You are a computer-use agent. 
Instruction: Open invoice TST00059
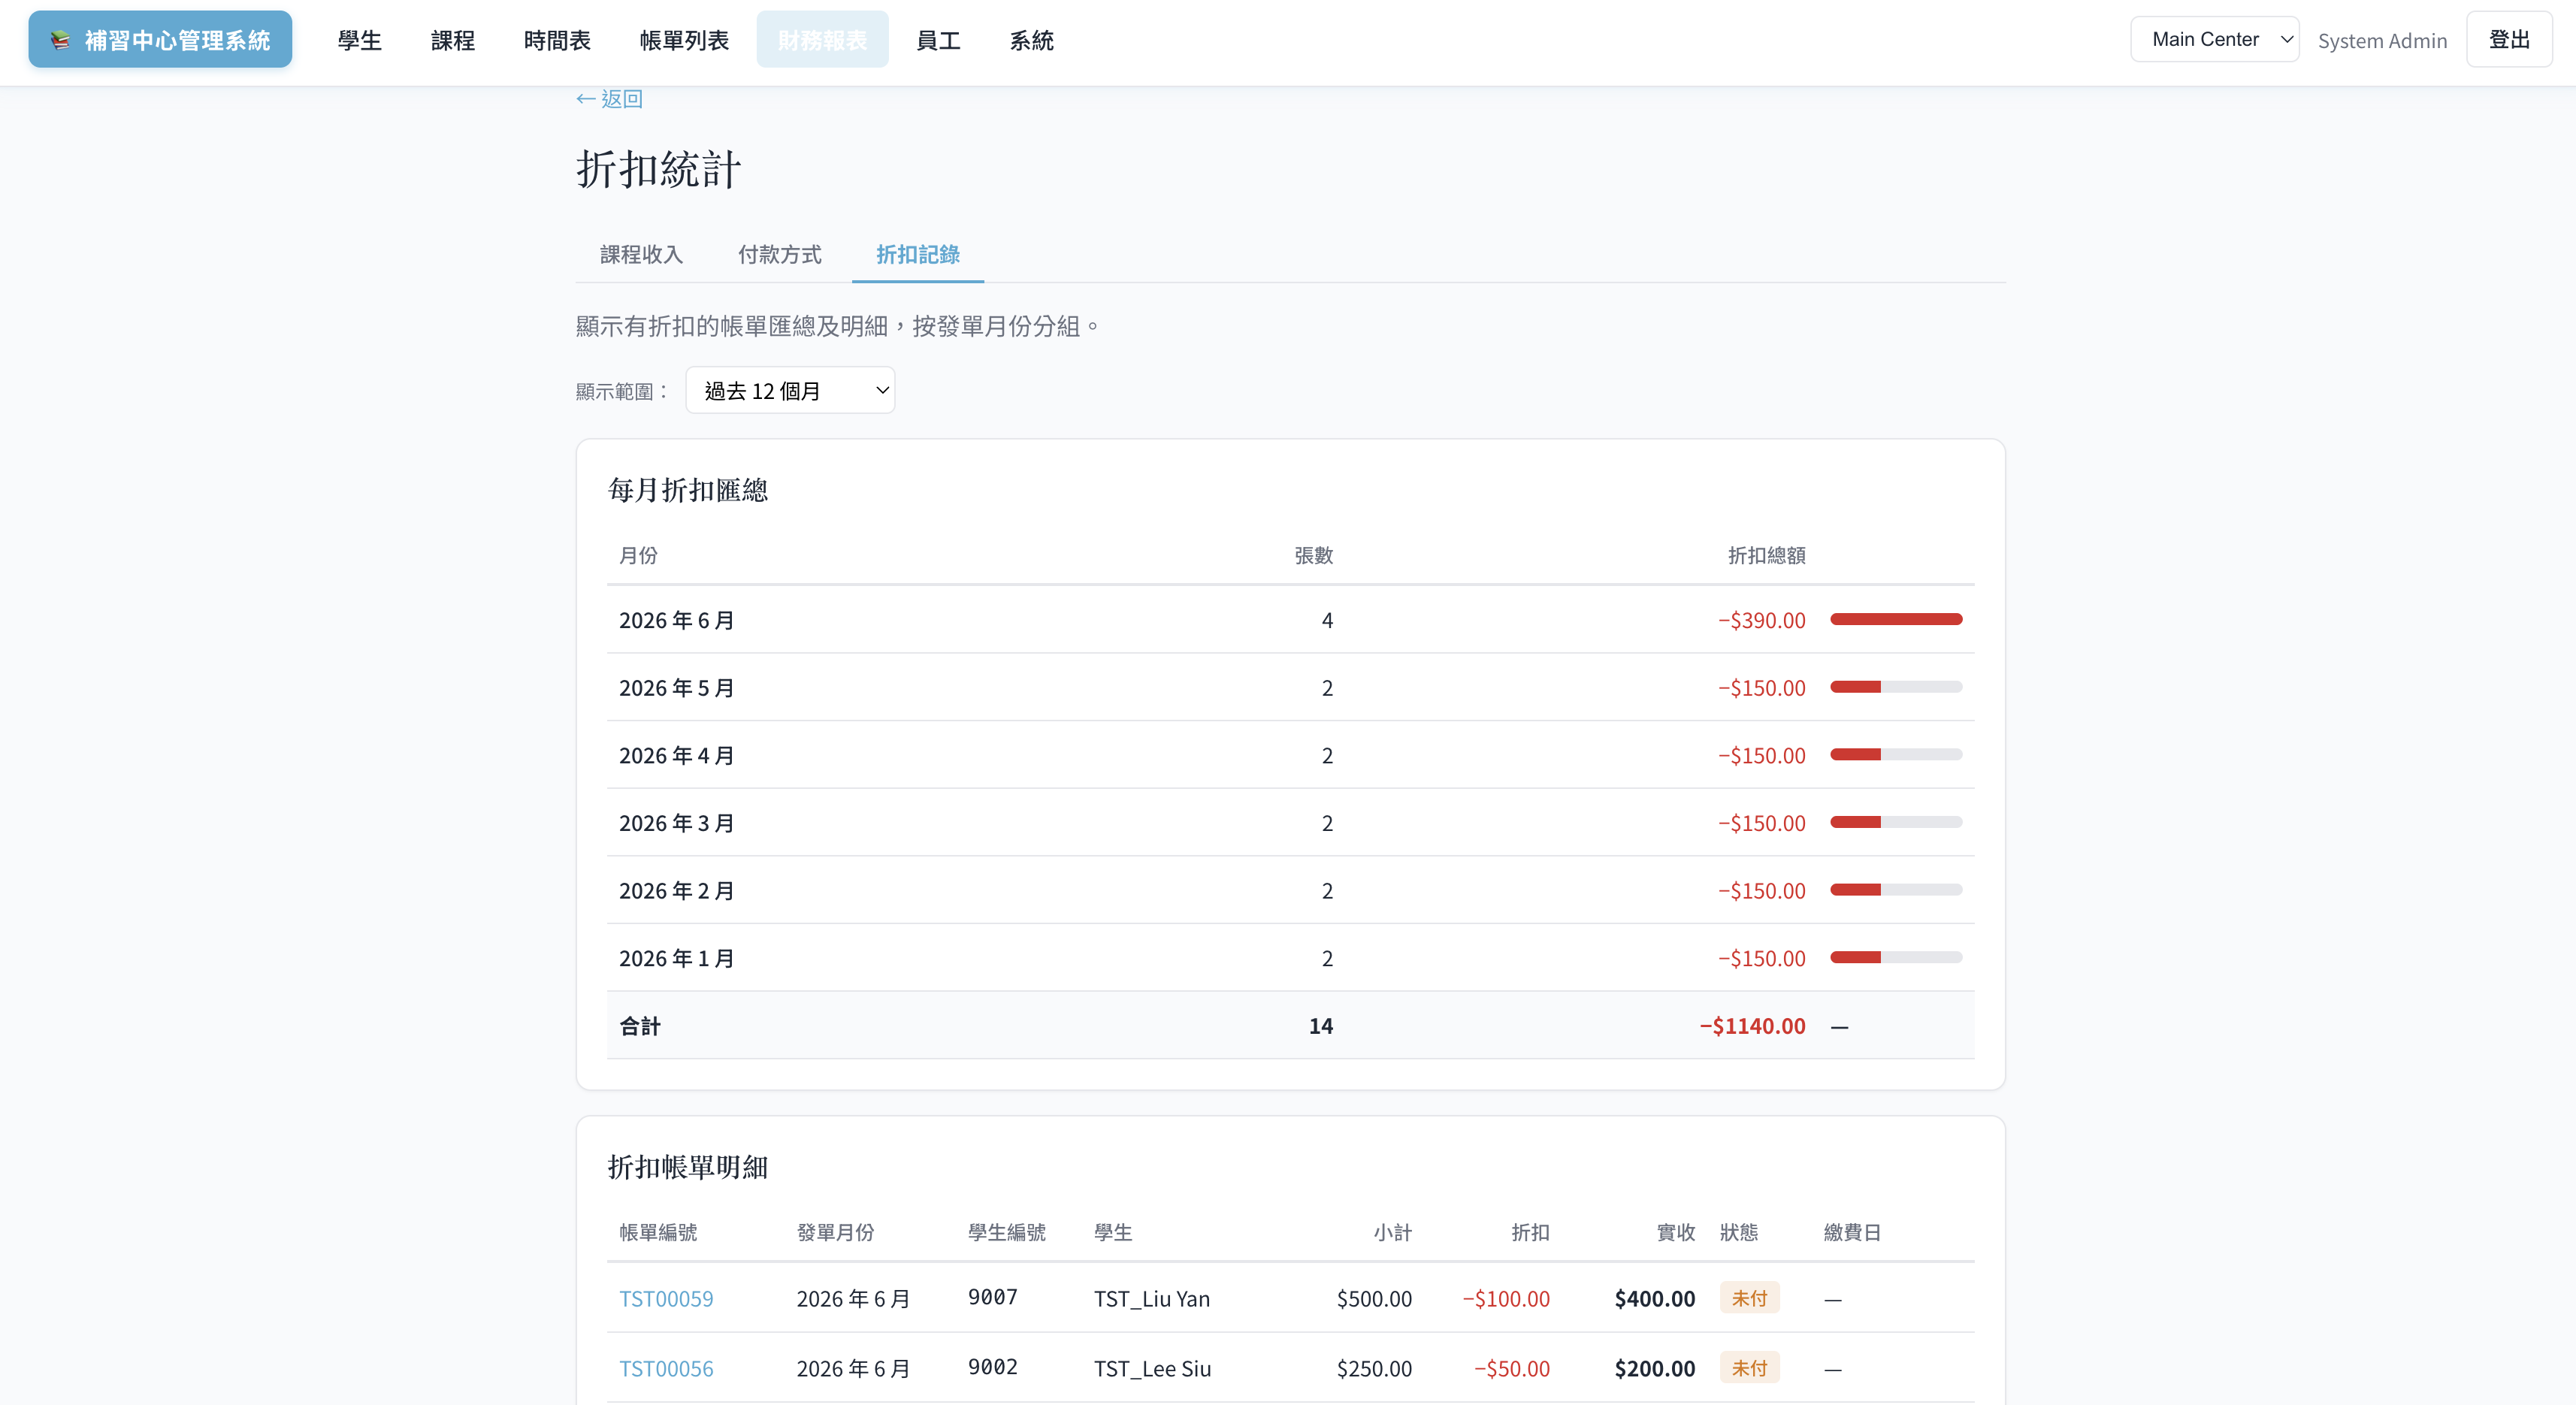(666, 1299)
